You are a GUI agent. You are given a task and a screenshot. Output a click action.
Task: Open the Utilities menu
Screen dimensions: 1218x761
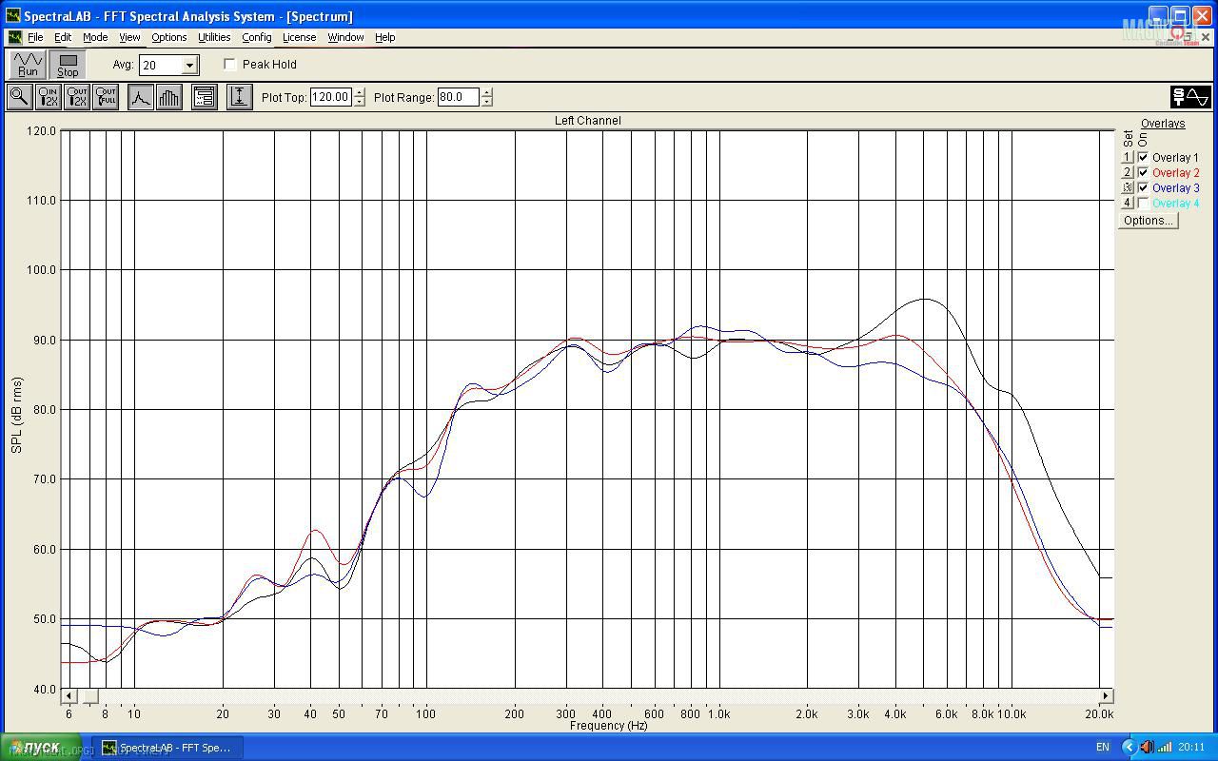[x=214, y=37]
